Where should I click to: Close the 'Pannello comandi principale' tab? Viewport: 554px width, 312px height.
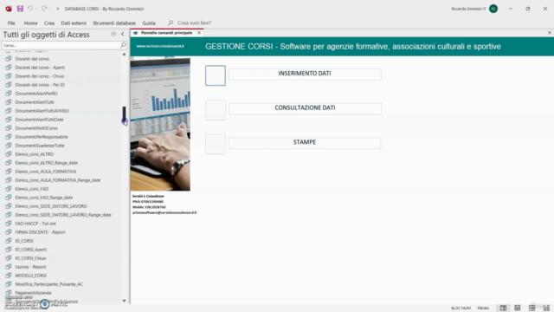coord(199,33)
